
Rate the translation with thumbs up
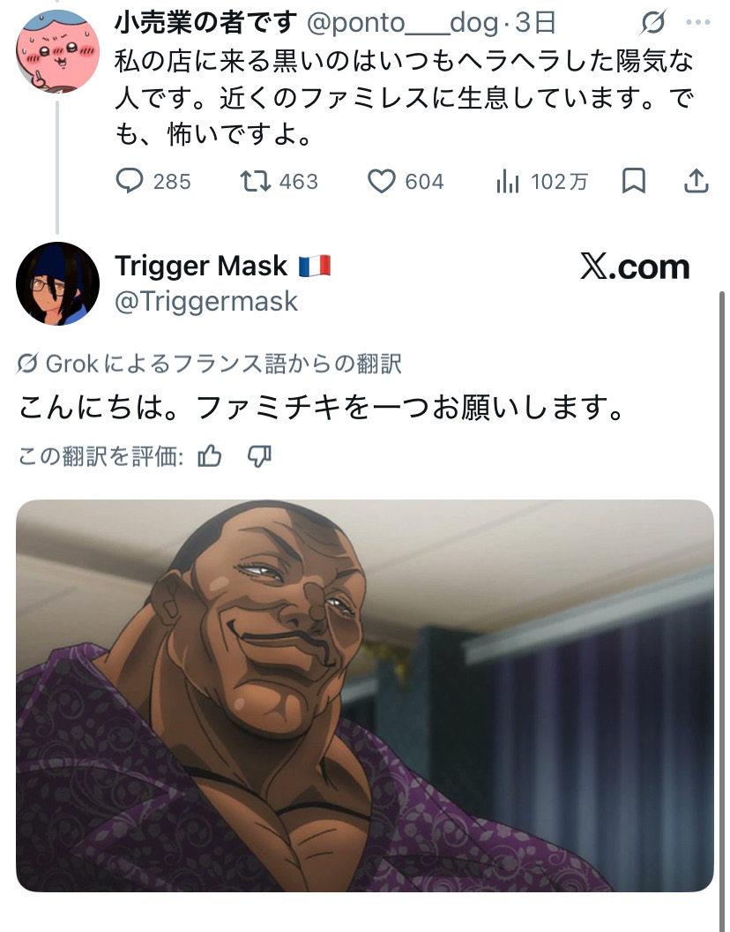(x=210, y=456)
